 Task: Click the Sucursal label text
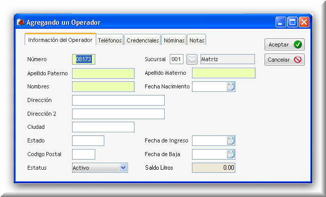(x=155, y=59)
